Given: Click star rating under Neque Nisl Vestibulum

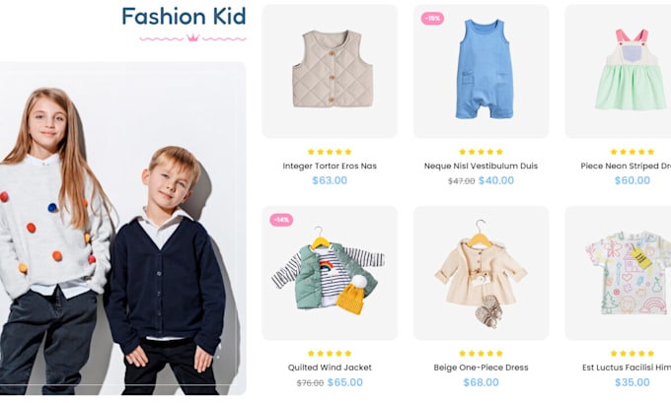Looking at the screenshot, I should (481, 152).
